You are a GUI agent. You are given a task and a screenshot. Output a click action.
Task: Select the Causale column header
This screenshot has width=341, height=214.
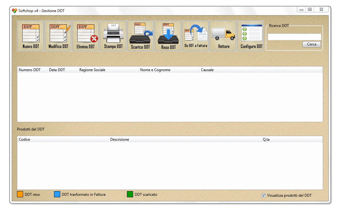(207, 70)
